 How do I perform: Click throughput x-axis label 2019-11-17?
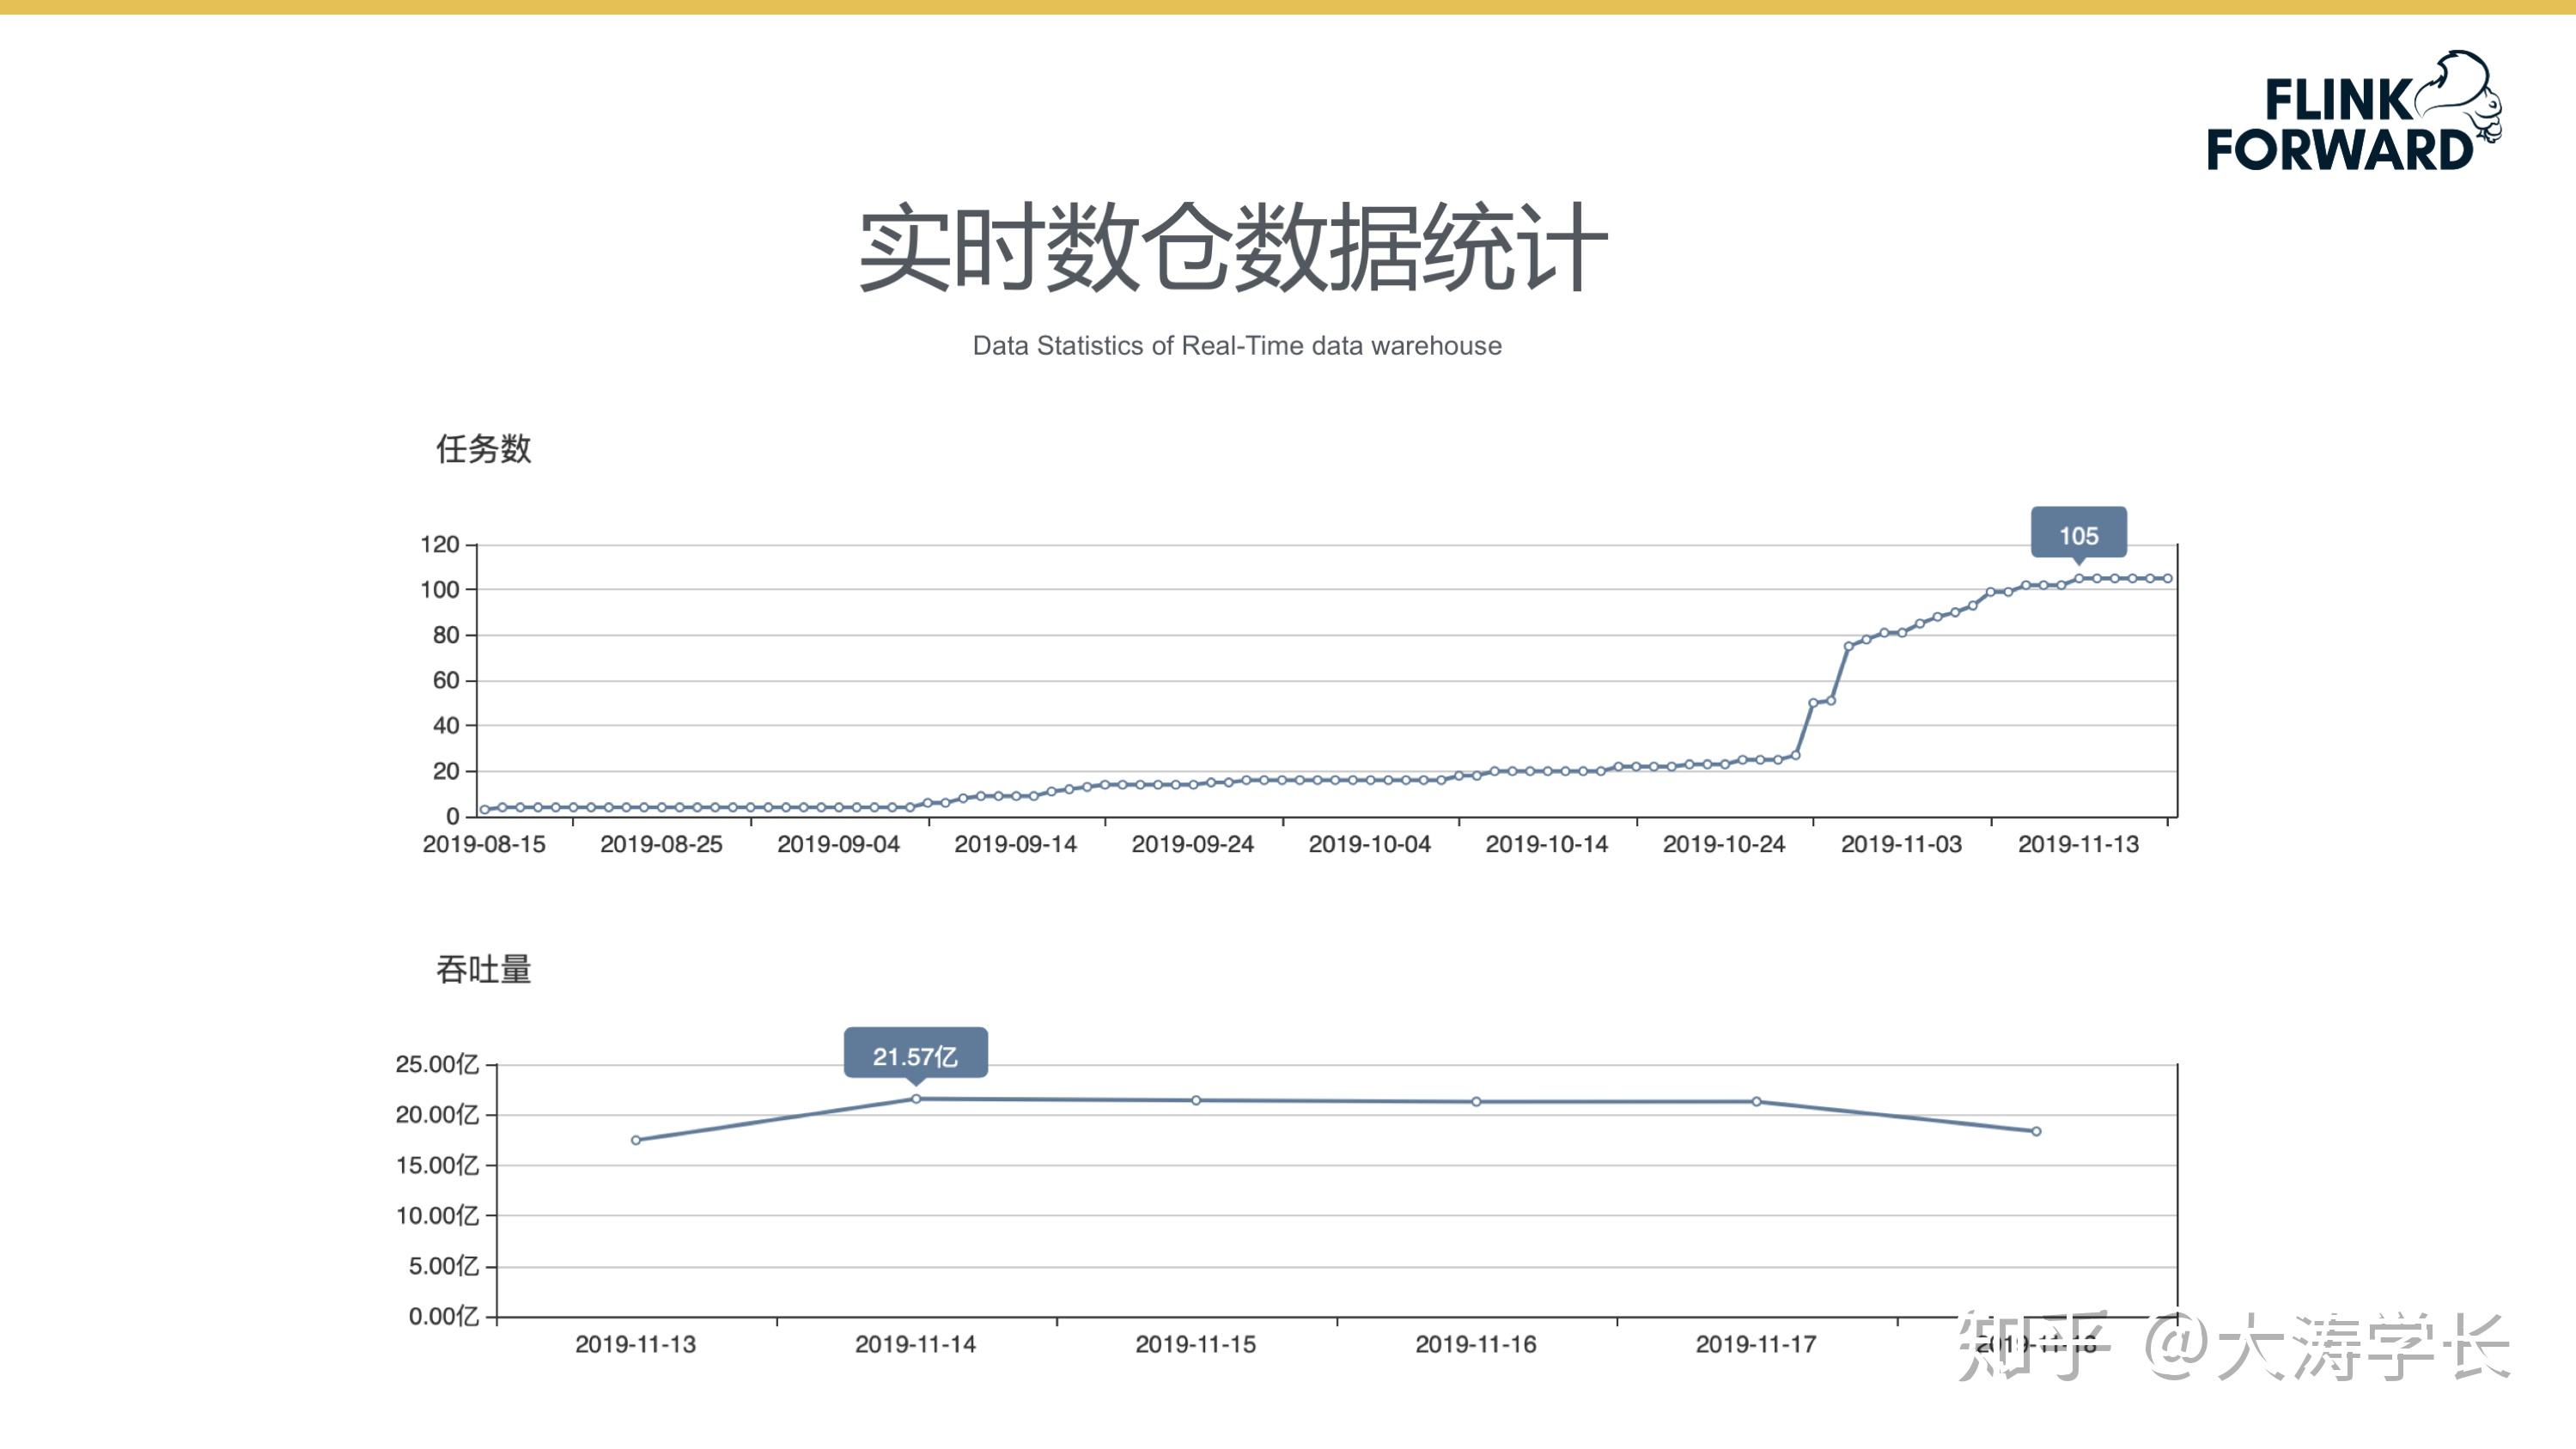click(x=1755, y=1345)
